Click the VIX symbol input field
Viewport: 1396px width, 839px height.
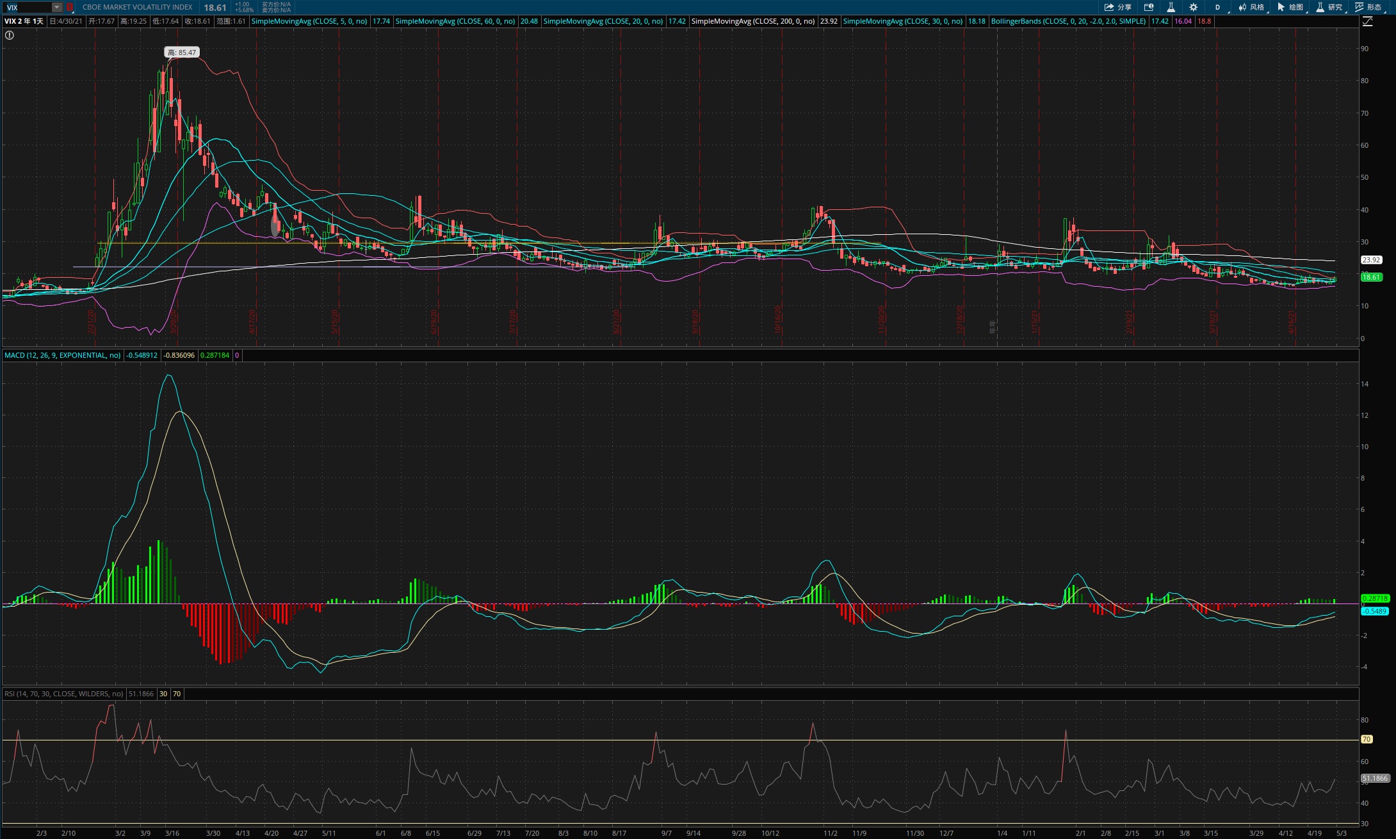pos(27,7)
